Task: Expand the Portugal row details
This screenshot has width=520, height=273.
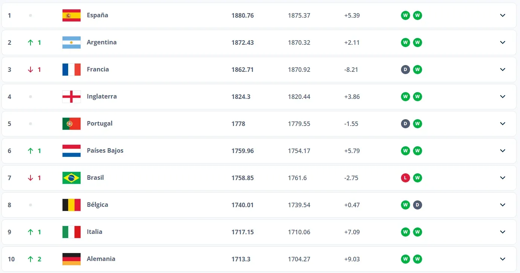Action: click(502, 123)
